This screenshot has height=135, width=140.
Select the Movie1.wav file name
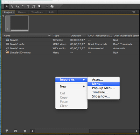tap(17, 48)
